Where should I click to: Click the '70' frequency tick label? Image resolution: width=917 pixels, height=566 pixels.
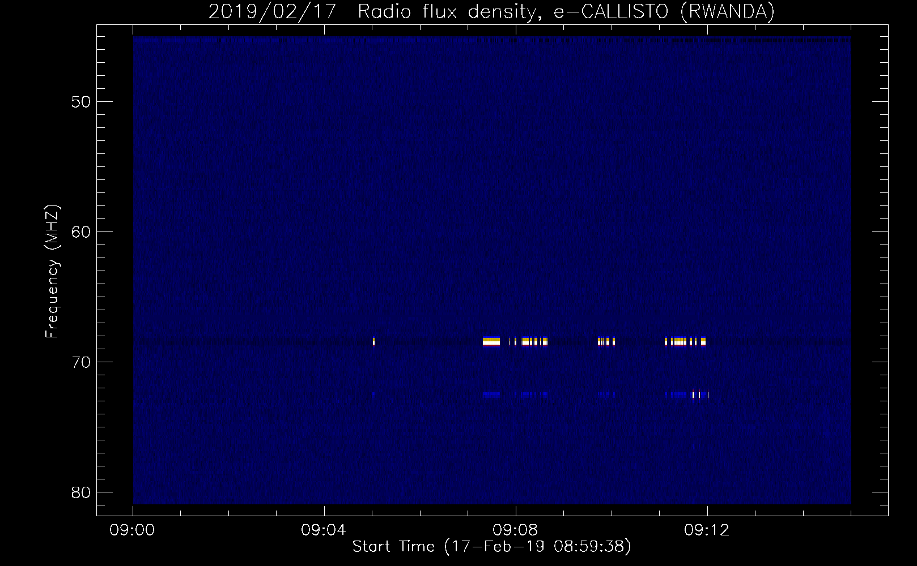click(x=81, y=362)
